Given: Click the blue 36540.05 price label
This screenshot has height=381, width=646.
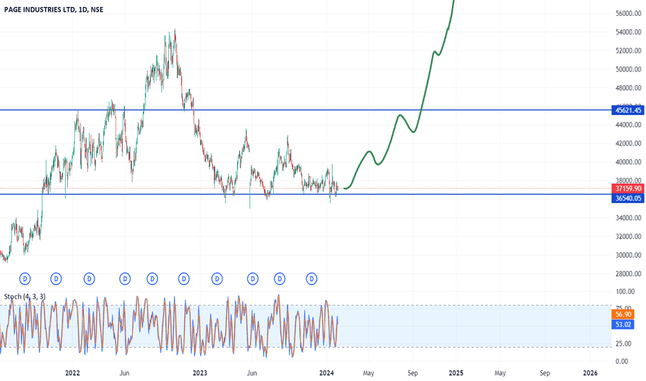Looking at the screenshot, I should (x=628, y=198).
